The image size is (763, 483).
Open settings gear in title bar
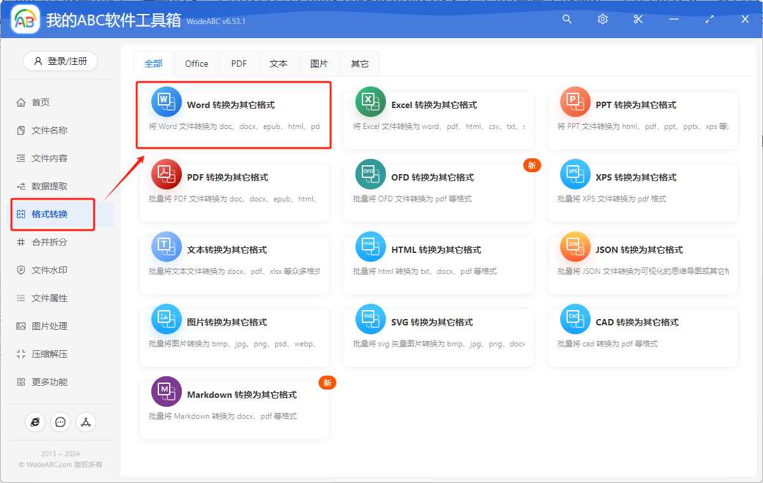(603, 20)
